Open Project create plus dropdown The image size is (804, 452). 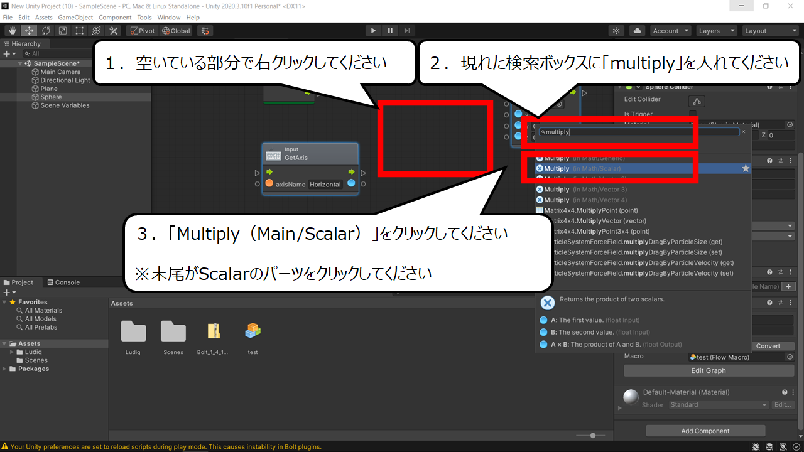tap(8, 292)
